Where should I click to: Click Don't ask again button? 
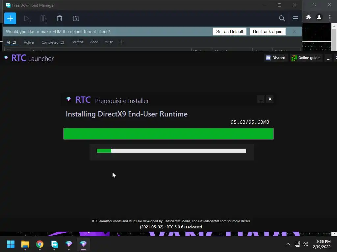(268, 31)
